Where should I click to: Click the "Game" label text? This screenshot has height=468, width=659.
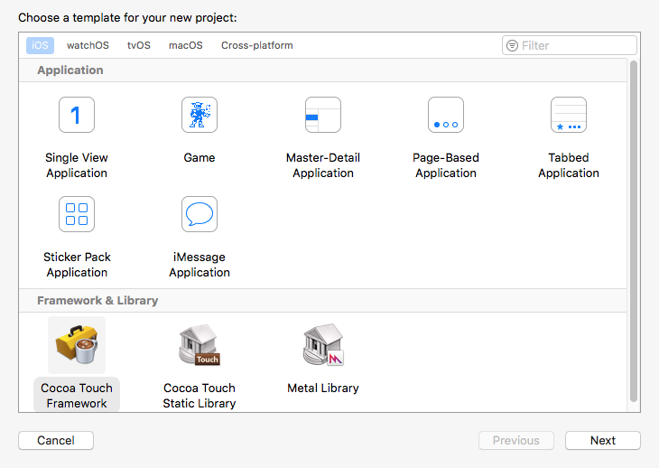pos(200,158)
